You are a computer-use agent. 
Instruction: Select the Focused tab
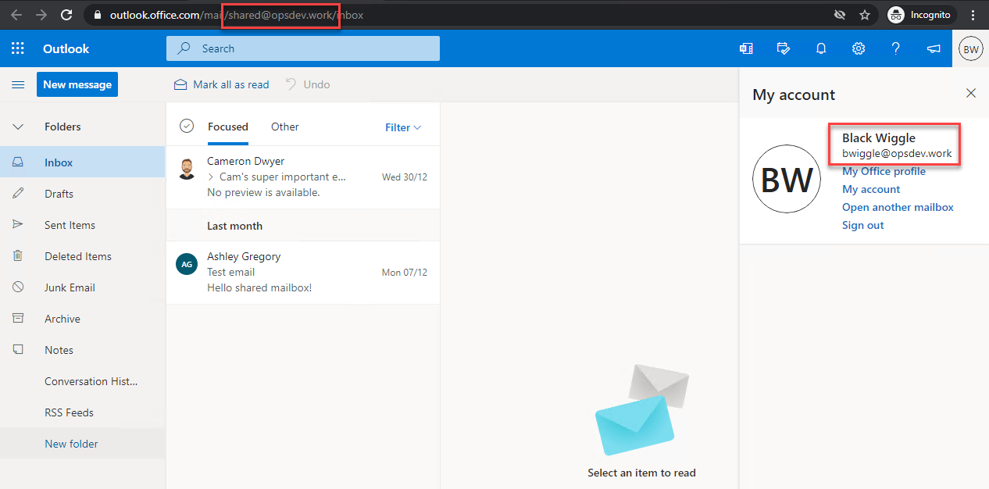[x=227, y=127]
